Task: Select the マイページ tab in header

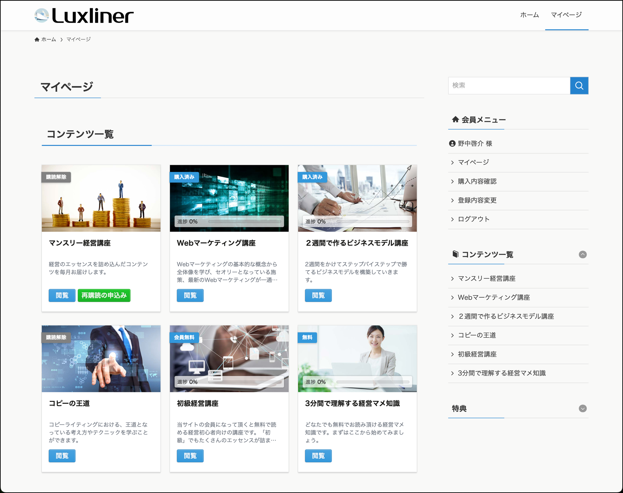Action: [x=566, y=15]
